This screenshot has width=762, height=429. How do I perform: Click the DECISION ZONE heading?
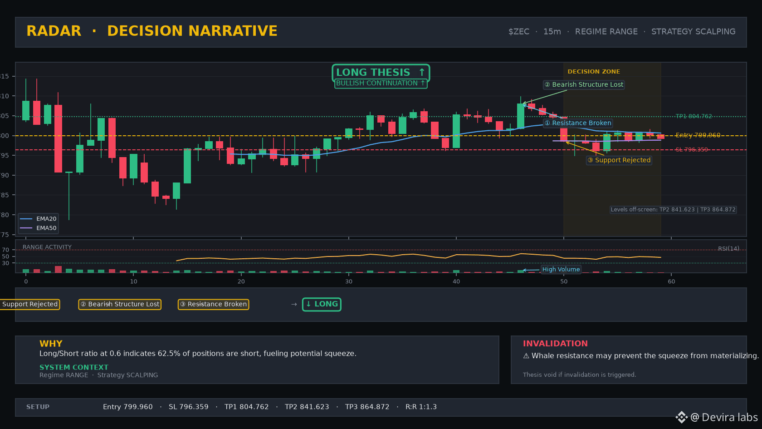point(594,72)
